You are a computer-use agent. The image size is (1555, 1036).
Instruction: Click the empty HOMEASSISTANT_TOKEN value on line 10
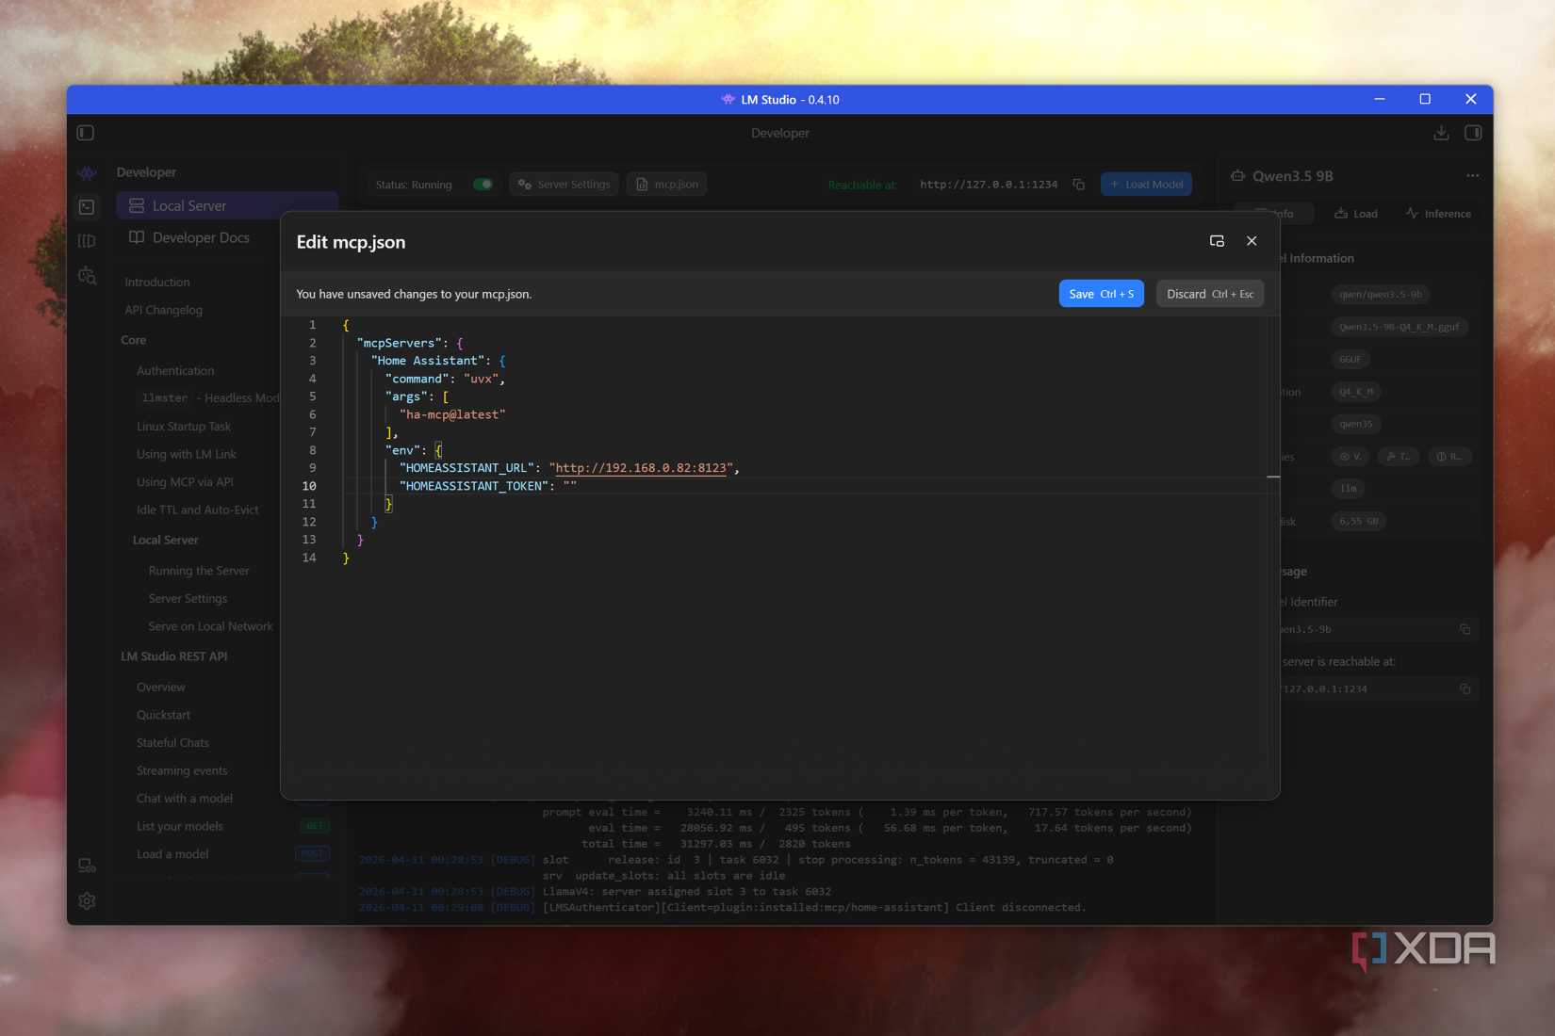coord(570,486)
